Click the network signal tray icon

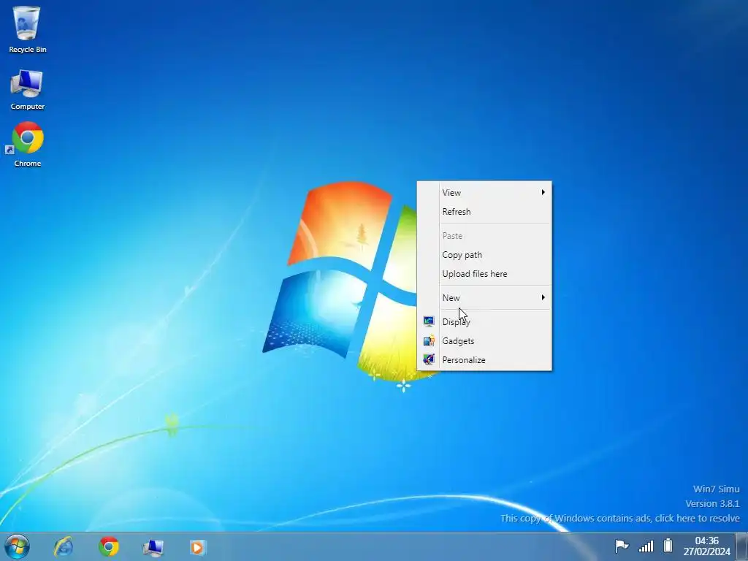[x=646, y=546]
